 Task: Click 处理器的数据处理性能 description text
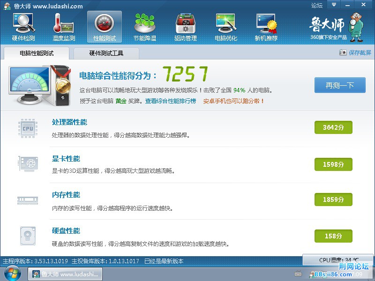click(x=121, y=135)
